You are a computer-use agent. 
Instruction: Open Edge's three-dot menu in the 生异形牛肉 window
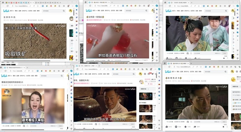(x=72, y=6)
